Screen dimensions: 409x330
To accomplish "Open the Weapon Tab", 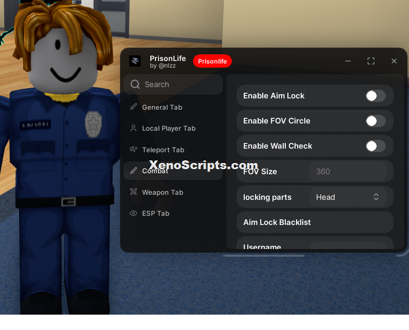I will pos(173,192).
